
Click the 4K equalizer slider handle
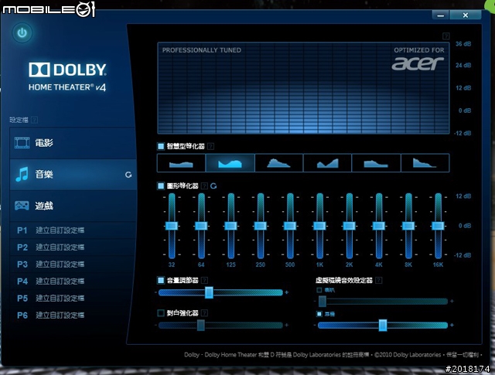379,226
